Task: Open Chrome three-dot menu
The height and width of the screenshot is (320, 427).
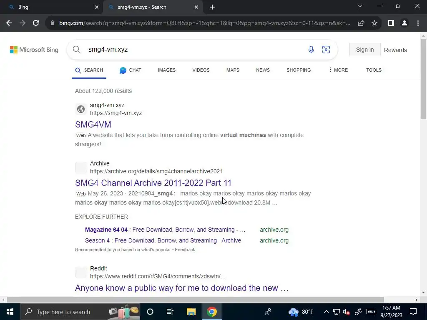Action: click(x=418, y=23)
